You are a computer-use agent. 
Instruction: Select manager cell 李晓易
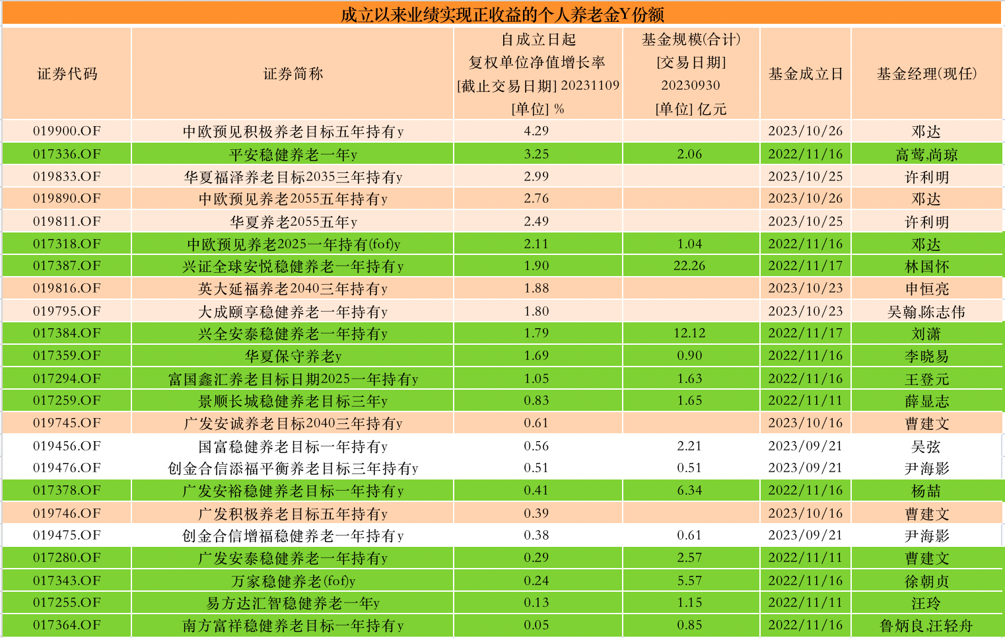[x=926, y=356]
